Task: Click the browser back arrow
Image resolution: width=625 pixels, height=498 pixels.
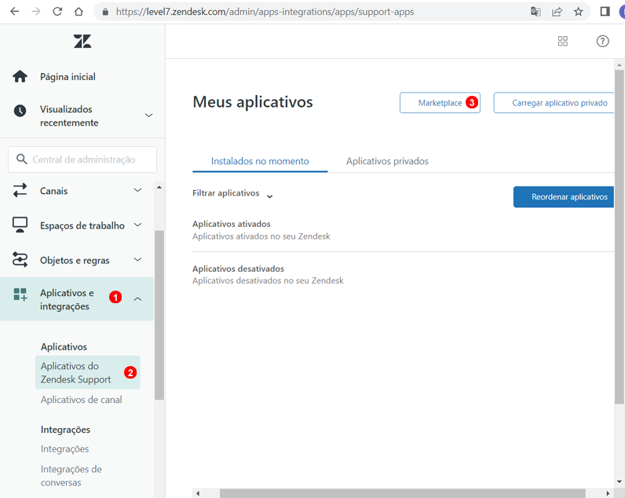Action: click(x=15, y=12)
